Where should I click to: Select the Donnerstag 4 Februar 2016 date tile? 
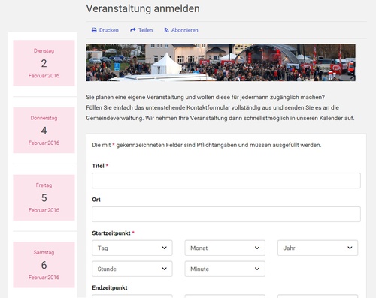pyautogui.click(x=44, y=131)
